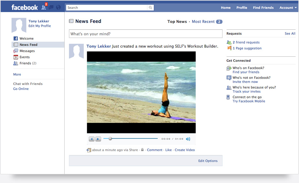
Task: Switch to the Most Recent feed tab
Action: pyautogui.click(x=203, y=22)
